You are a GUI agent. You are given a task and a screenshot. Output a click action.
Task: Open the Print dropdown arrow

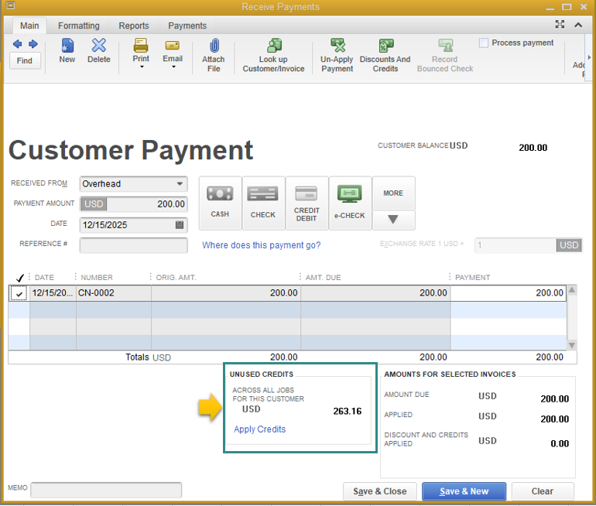tap(141, 67)
